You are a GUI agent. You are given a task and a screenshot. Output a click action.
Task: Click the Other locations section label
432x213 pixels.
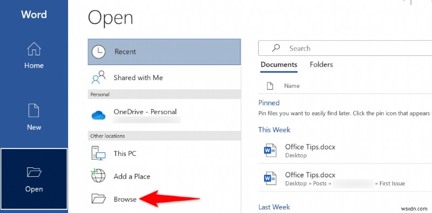(107, 136)
